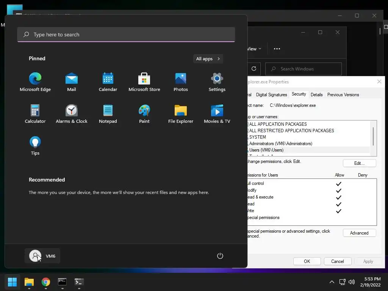Open Settings from the Start menu

point(217,82)
